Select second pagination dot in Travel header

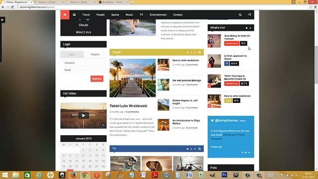(x=191, y=53)
